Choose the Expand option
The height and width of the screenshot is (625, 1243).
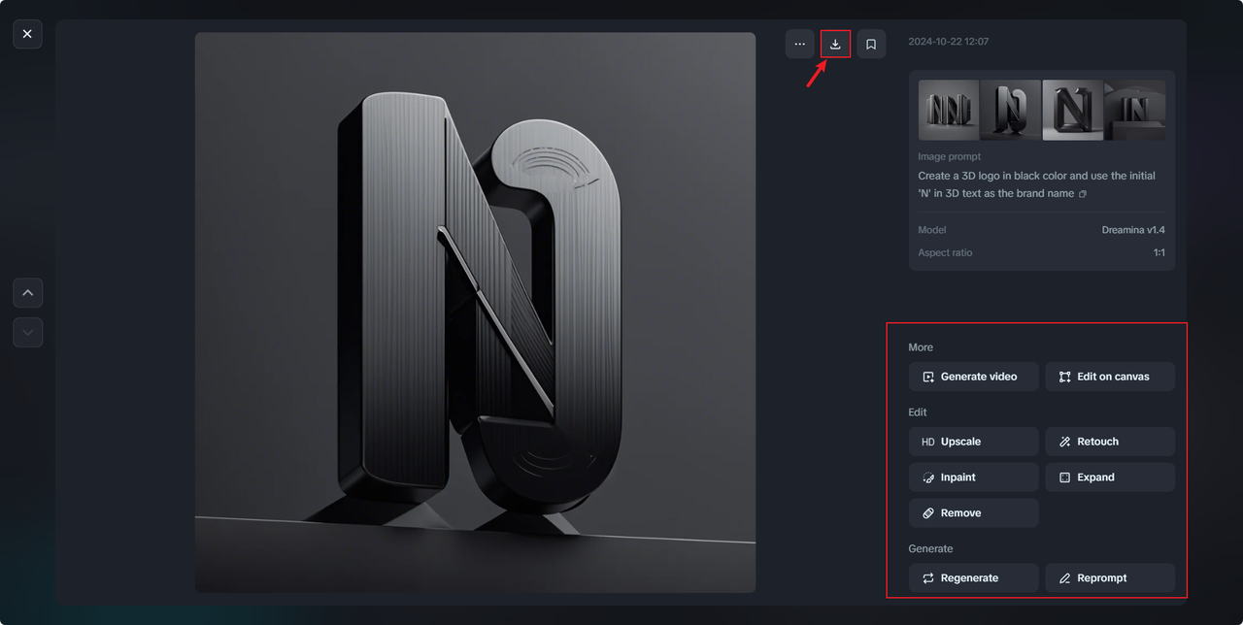coord(1110,477)
